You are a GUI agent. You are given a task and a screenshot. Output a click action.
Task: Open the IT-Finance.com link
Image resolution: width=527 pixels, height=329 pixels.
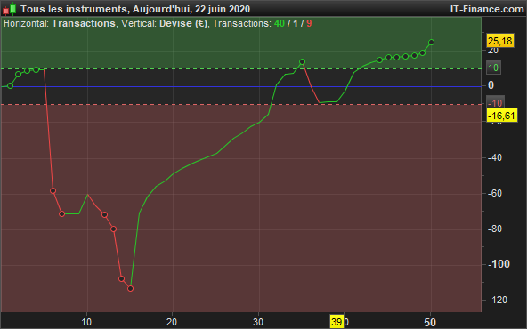(x=487, y=9)
